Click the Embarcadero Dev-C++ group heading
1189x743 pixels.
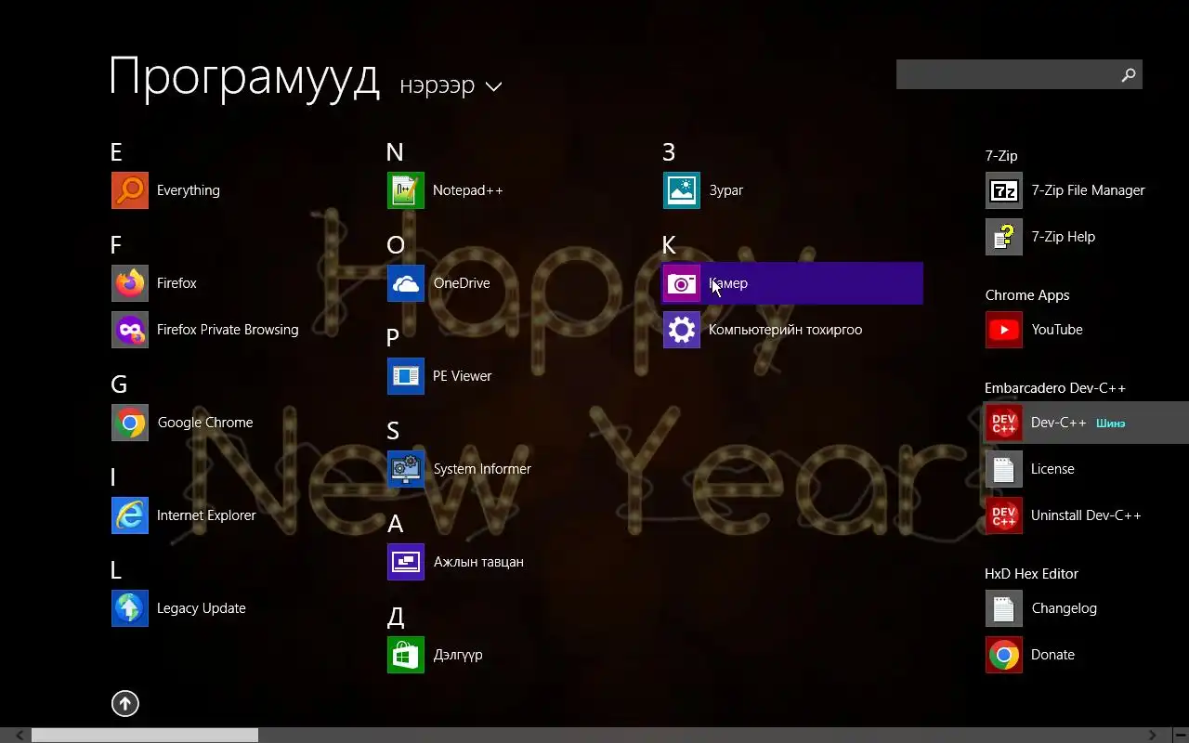coord(1055,388)
